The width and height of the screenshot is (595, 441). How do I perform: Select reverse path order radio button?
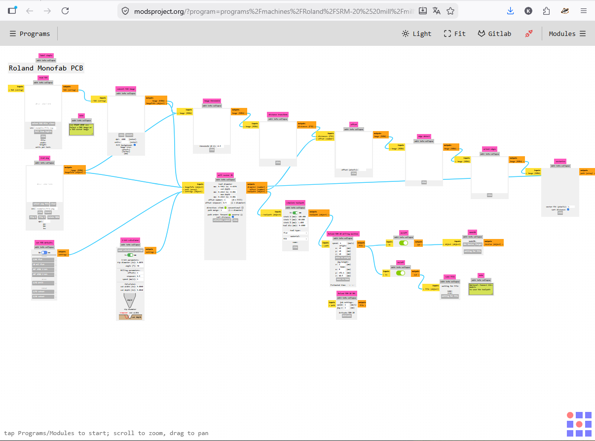(242, 215)
